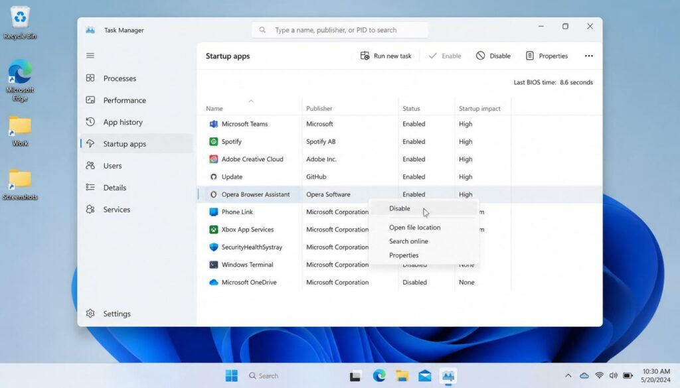Select the SecurityHealthSystray shield icon
This screenshot has width=680, height=388.
point(213,247)
